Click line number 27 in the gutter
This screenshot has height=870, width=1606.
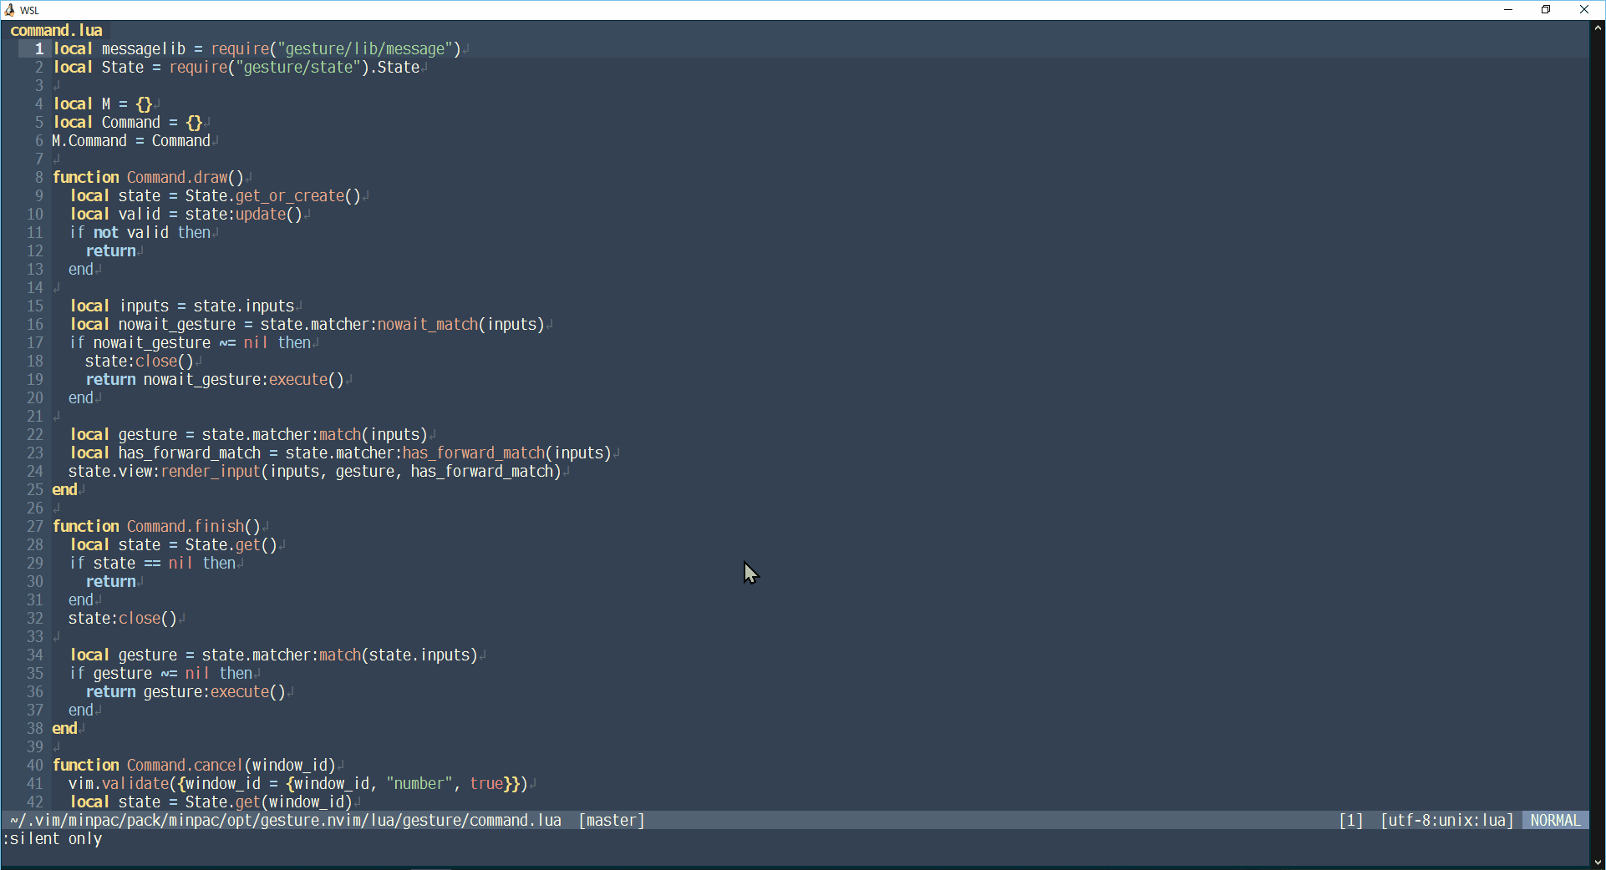(35, 527)
